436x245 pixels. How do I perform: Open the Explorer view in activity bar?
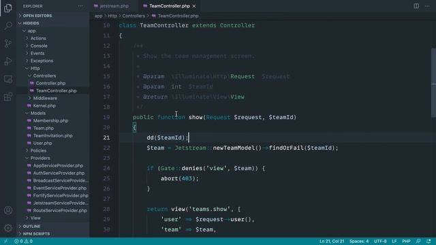pos(8,8)
